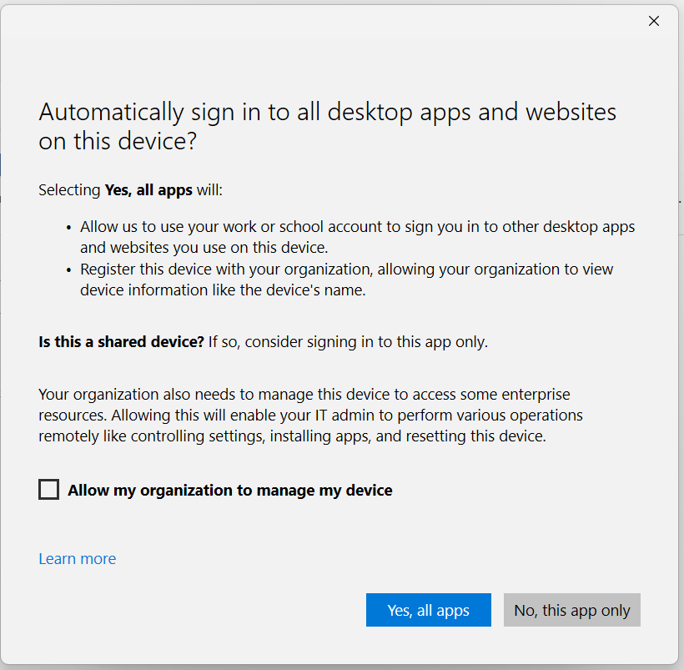
Task: Click the paragraph about IT admin operations
Action: click(310, 415)
